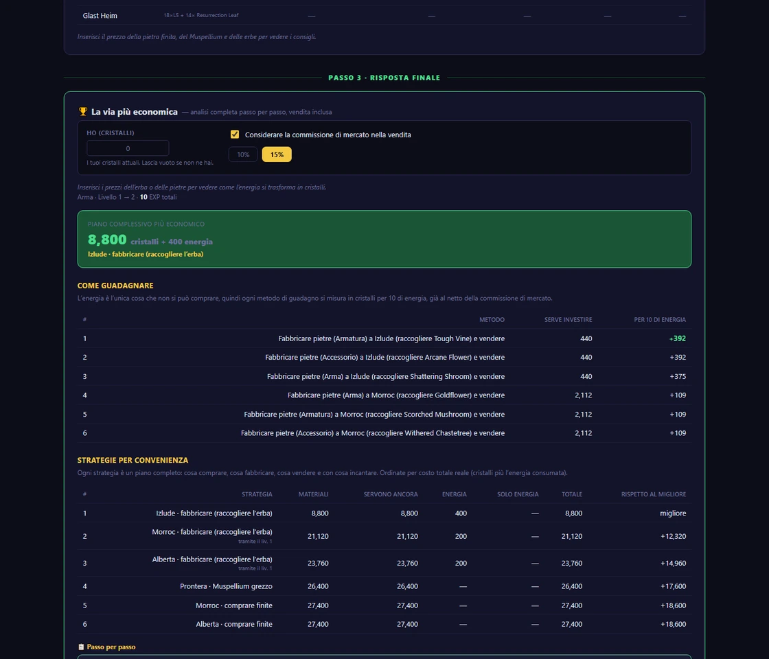Click the Ho (cristalli) input field
Image resolution: width=769 pixels, height=659 pixels.
coord(128,148)
